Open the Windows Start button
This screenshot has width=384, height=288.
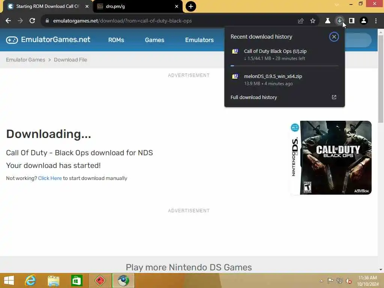pyautogui.click(x=9, y=280)
